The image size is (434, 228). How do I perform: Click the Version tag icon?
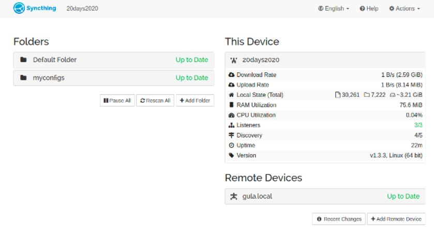pos(231,155)
